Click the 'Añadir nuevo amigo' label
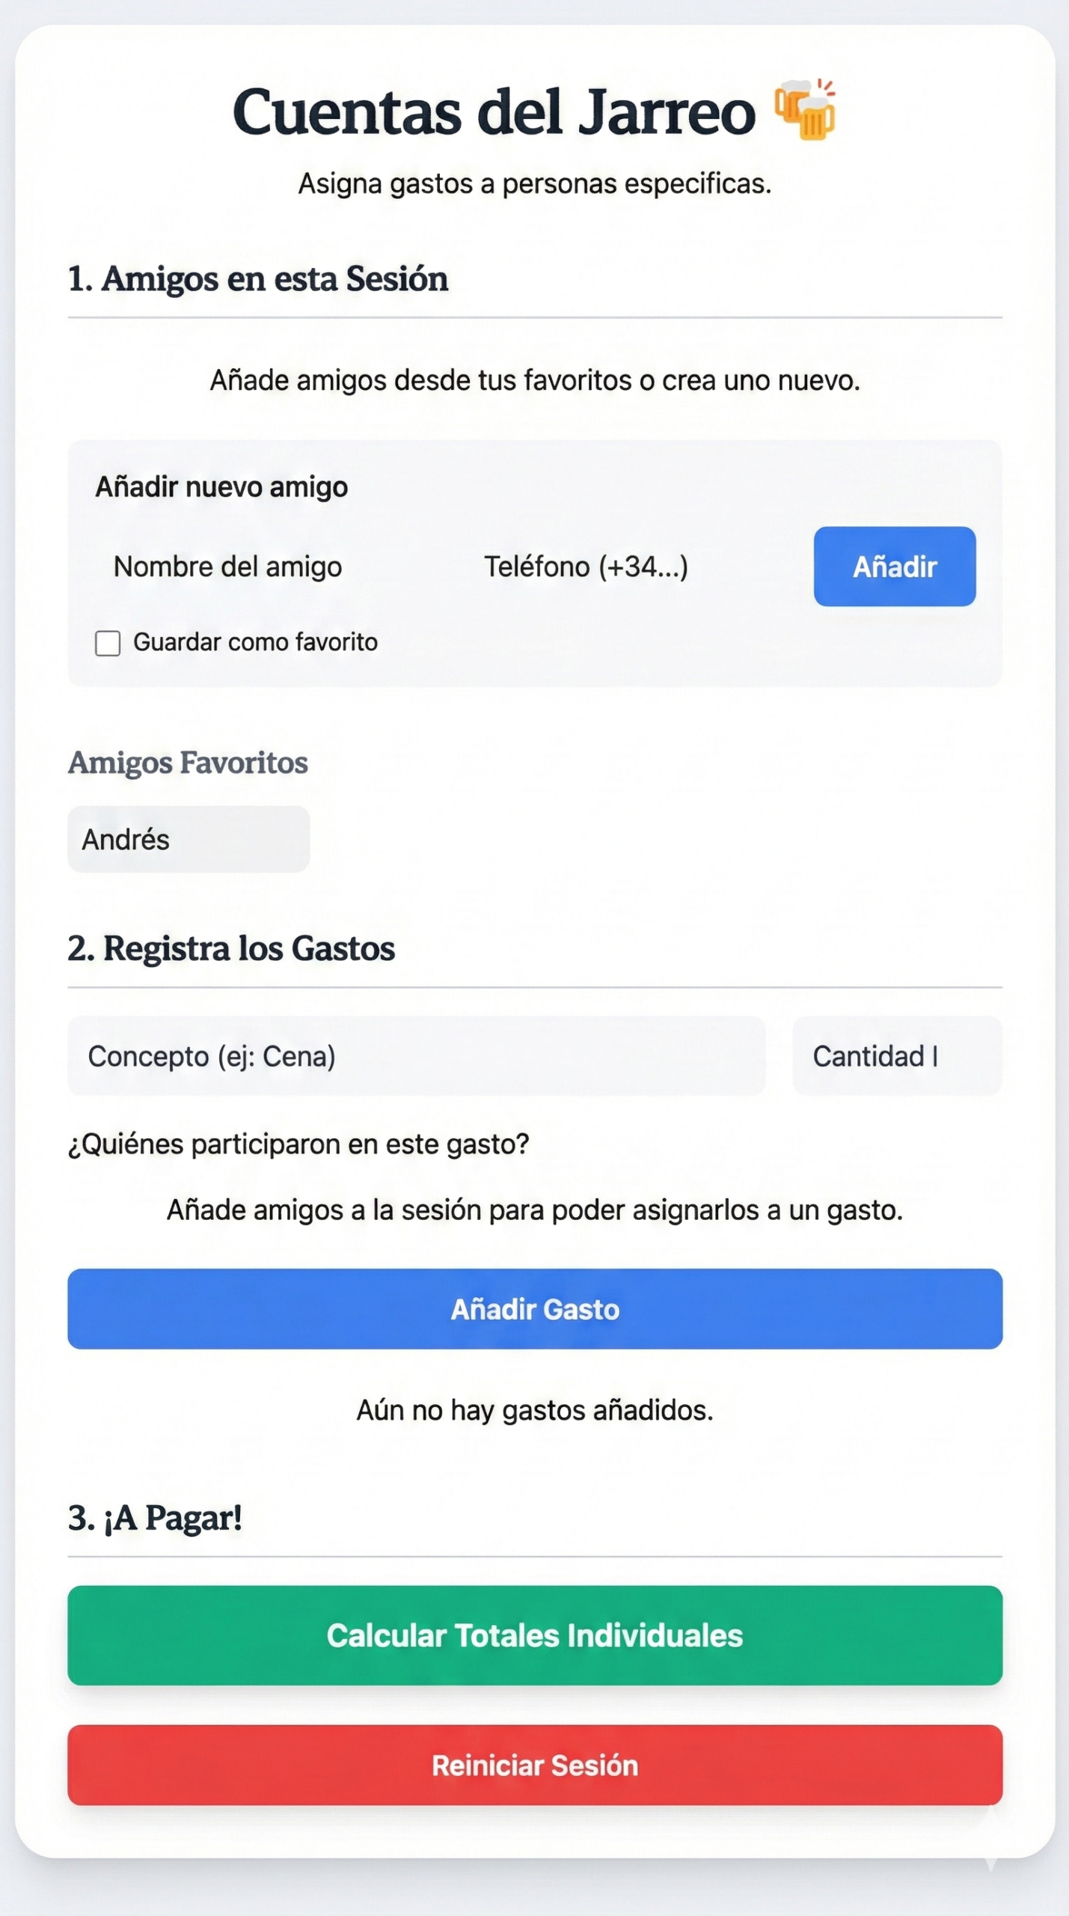This screenshot has height=1916, width=1069. [x=221, y=487]
